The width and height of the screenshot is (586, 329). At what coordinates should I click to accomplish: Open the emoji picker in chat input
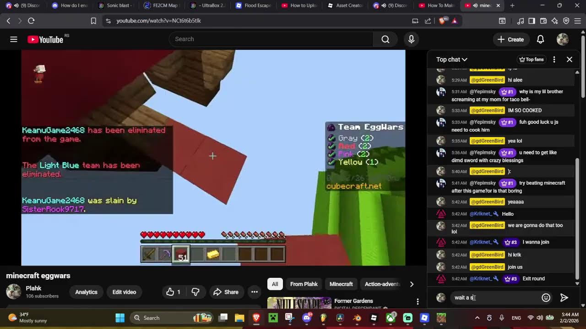coord(546,297)
